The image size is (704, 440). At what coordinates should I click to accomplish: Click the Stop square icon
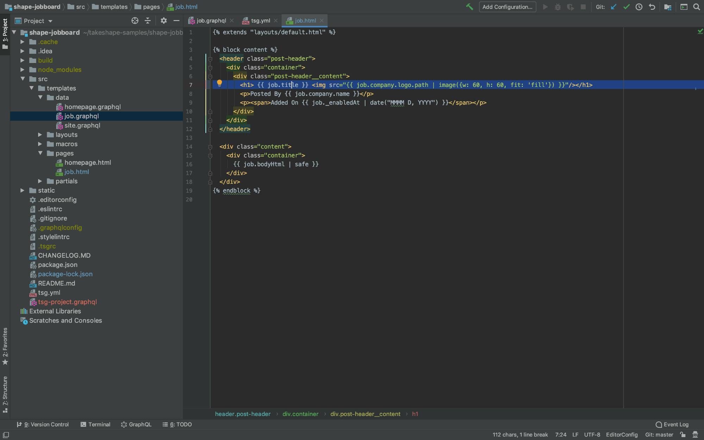(583, 7)
